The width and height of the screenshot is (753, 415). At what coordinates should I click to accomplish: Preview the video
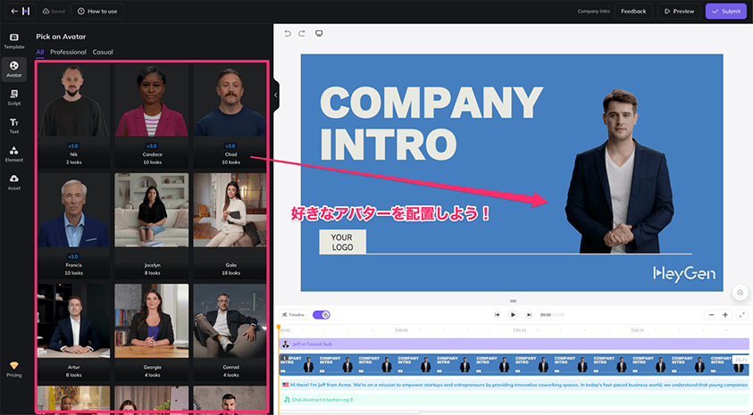[679, 11]
